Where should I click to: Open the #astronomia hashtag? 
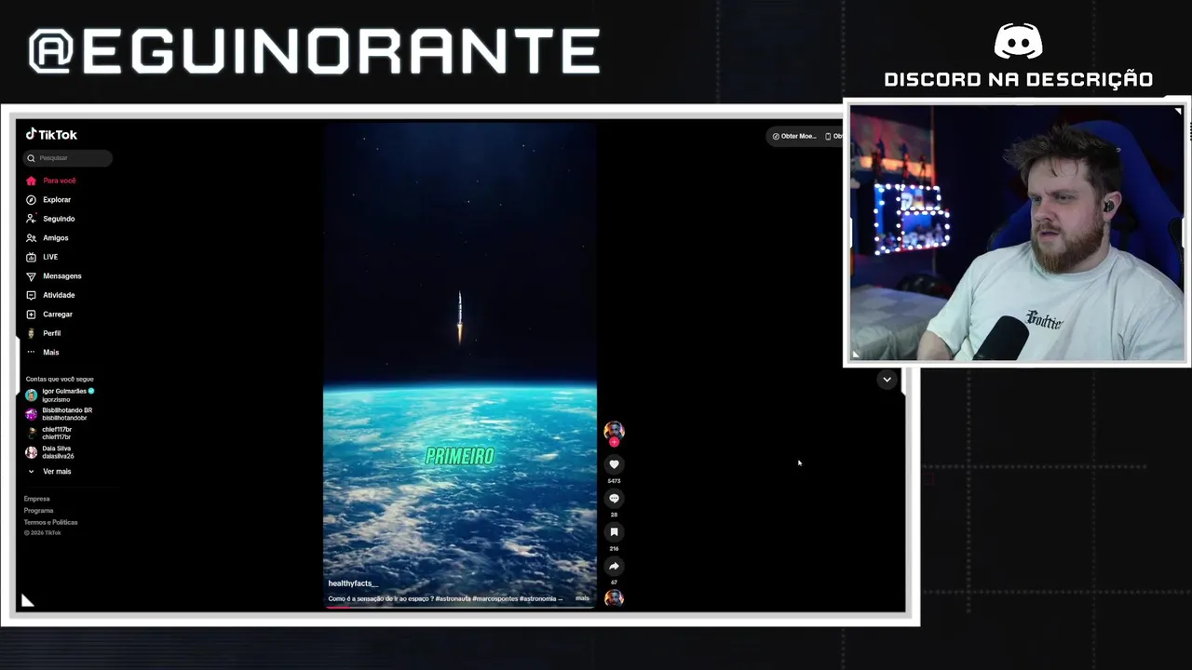tap(537, 599)
